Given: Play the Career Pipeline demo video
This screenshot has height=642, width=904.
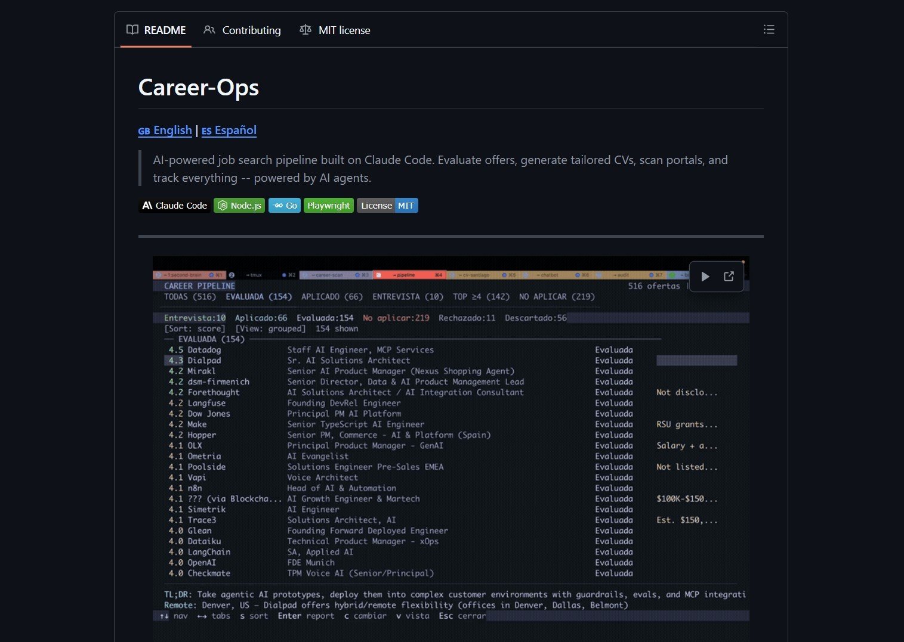Looking at the screenshot, I should pos(705,276).
